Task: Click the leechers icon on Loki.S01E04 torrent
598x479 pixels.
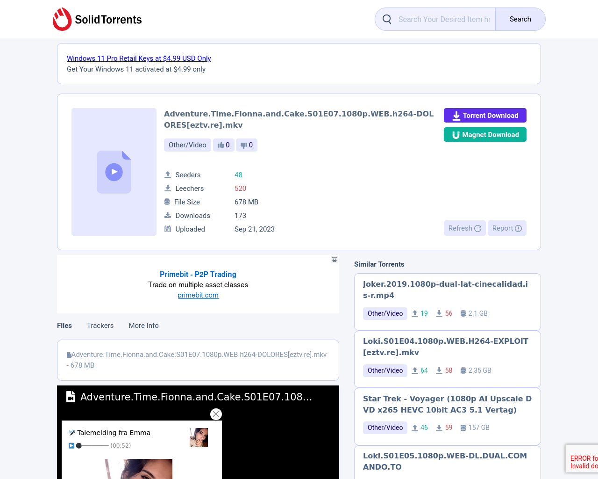Action: click(x=439, y=370)
